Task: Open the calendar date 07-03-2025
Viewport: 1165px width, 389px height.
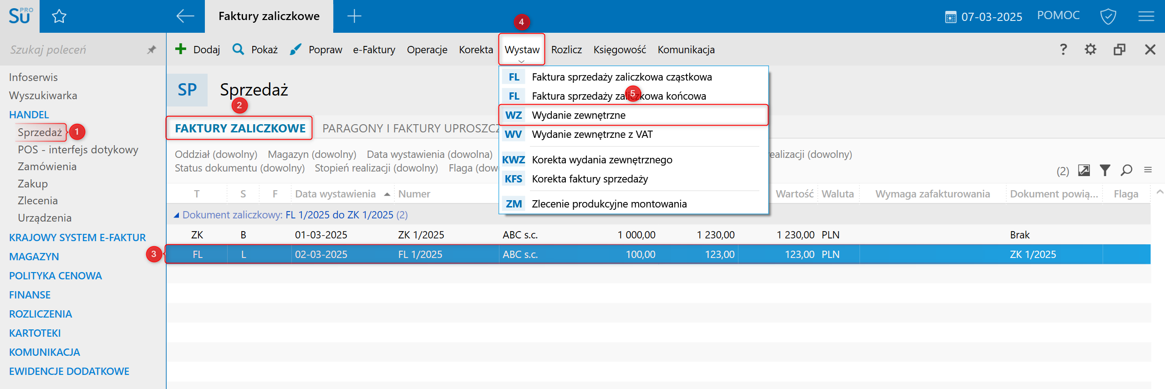Action: (x=983, y=17)
